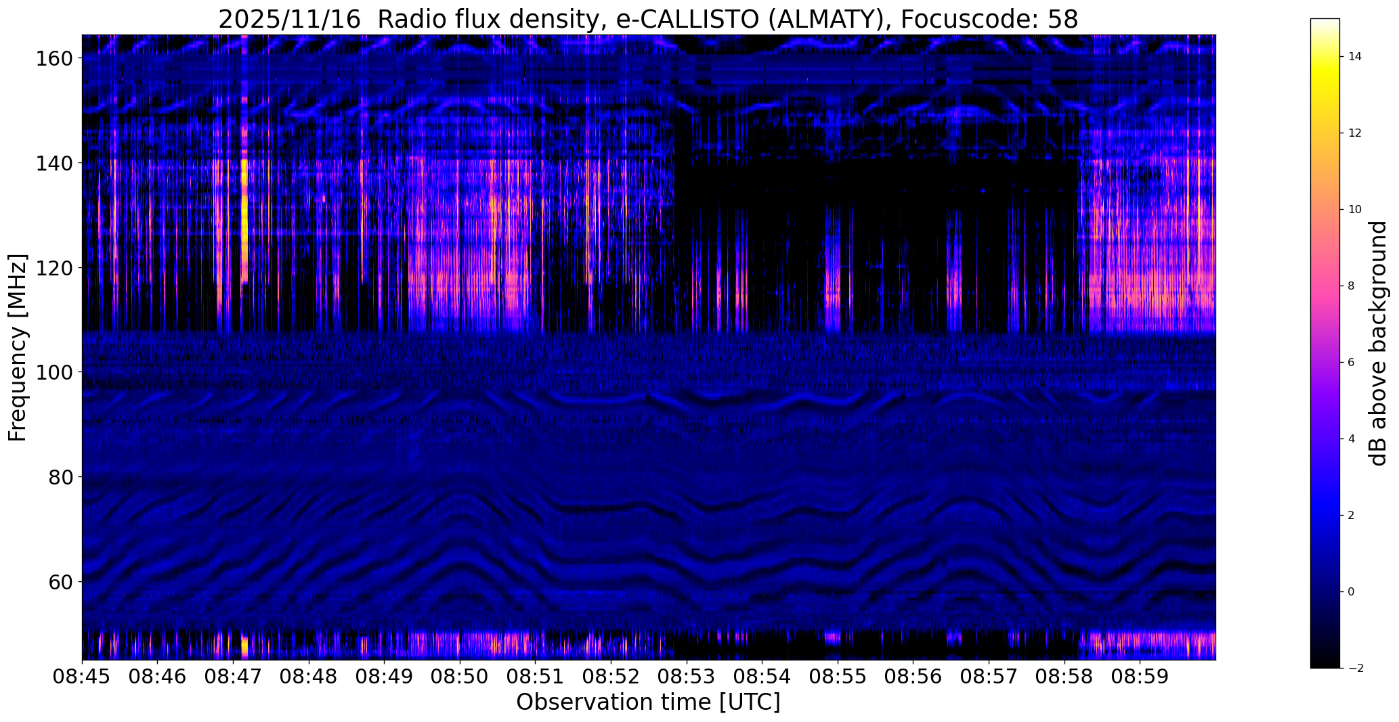Click the colorbar tick label 8
1399x722 pixels.
(1351, 286)
